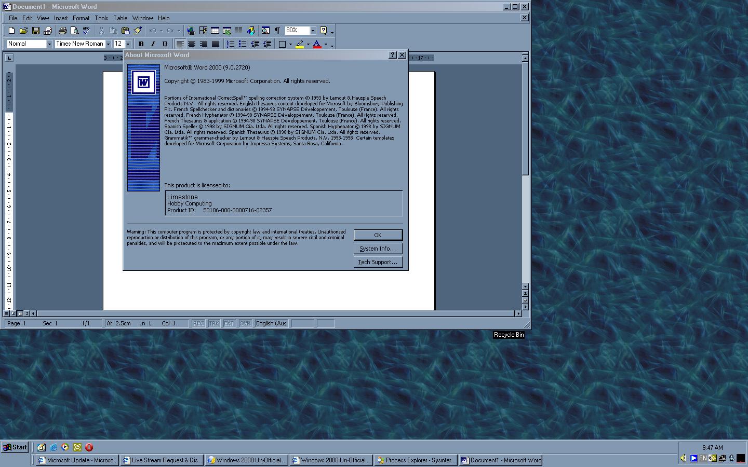The width and height of the screenshot is (748, 467).
Task: Click the E-mail envelope icon in the toolbar
Action: [48, 31]
